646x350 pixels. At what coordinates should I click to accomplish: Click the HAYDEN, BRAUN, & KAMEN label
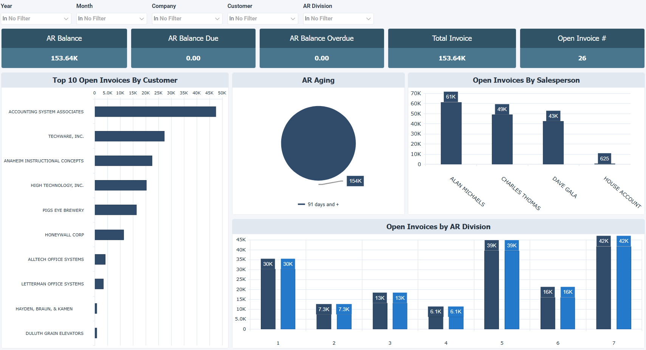[44, 309]
